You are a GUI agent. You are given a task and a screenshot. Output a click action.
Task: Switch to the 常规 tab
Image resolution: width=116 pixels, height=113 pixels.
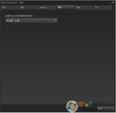10,7
